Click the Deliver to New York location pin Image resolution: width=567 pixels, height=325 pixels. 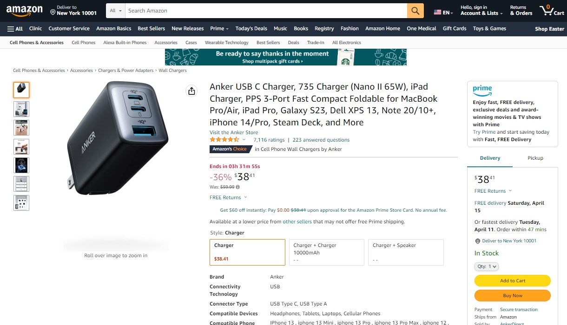[53, 13]
